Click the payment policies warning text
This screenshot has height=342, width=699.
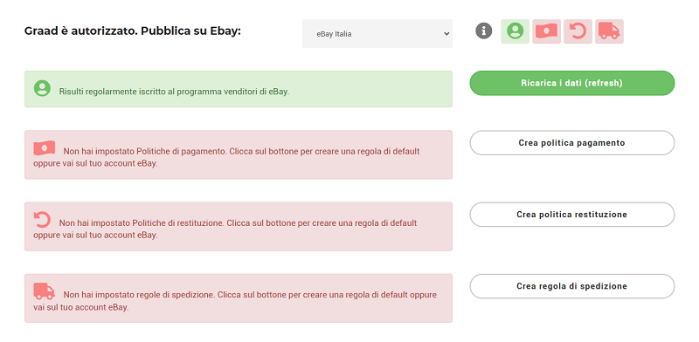226,157
